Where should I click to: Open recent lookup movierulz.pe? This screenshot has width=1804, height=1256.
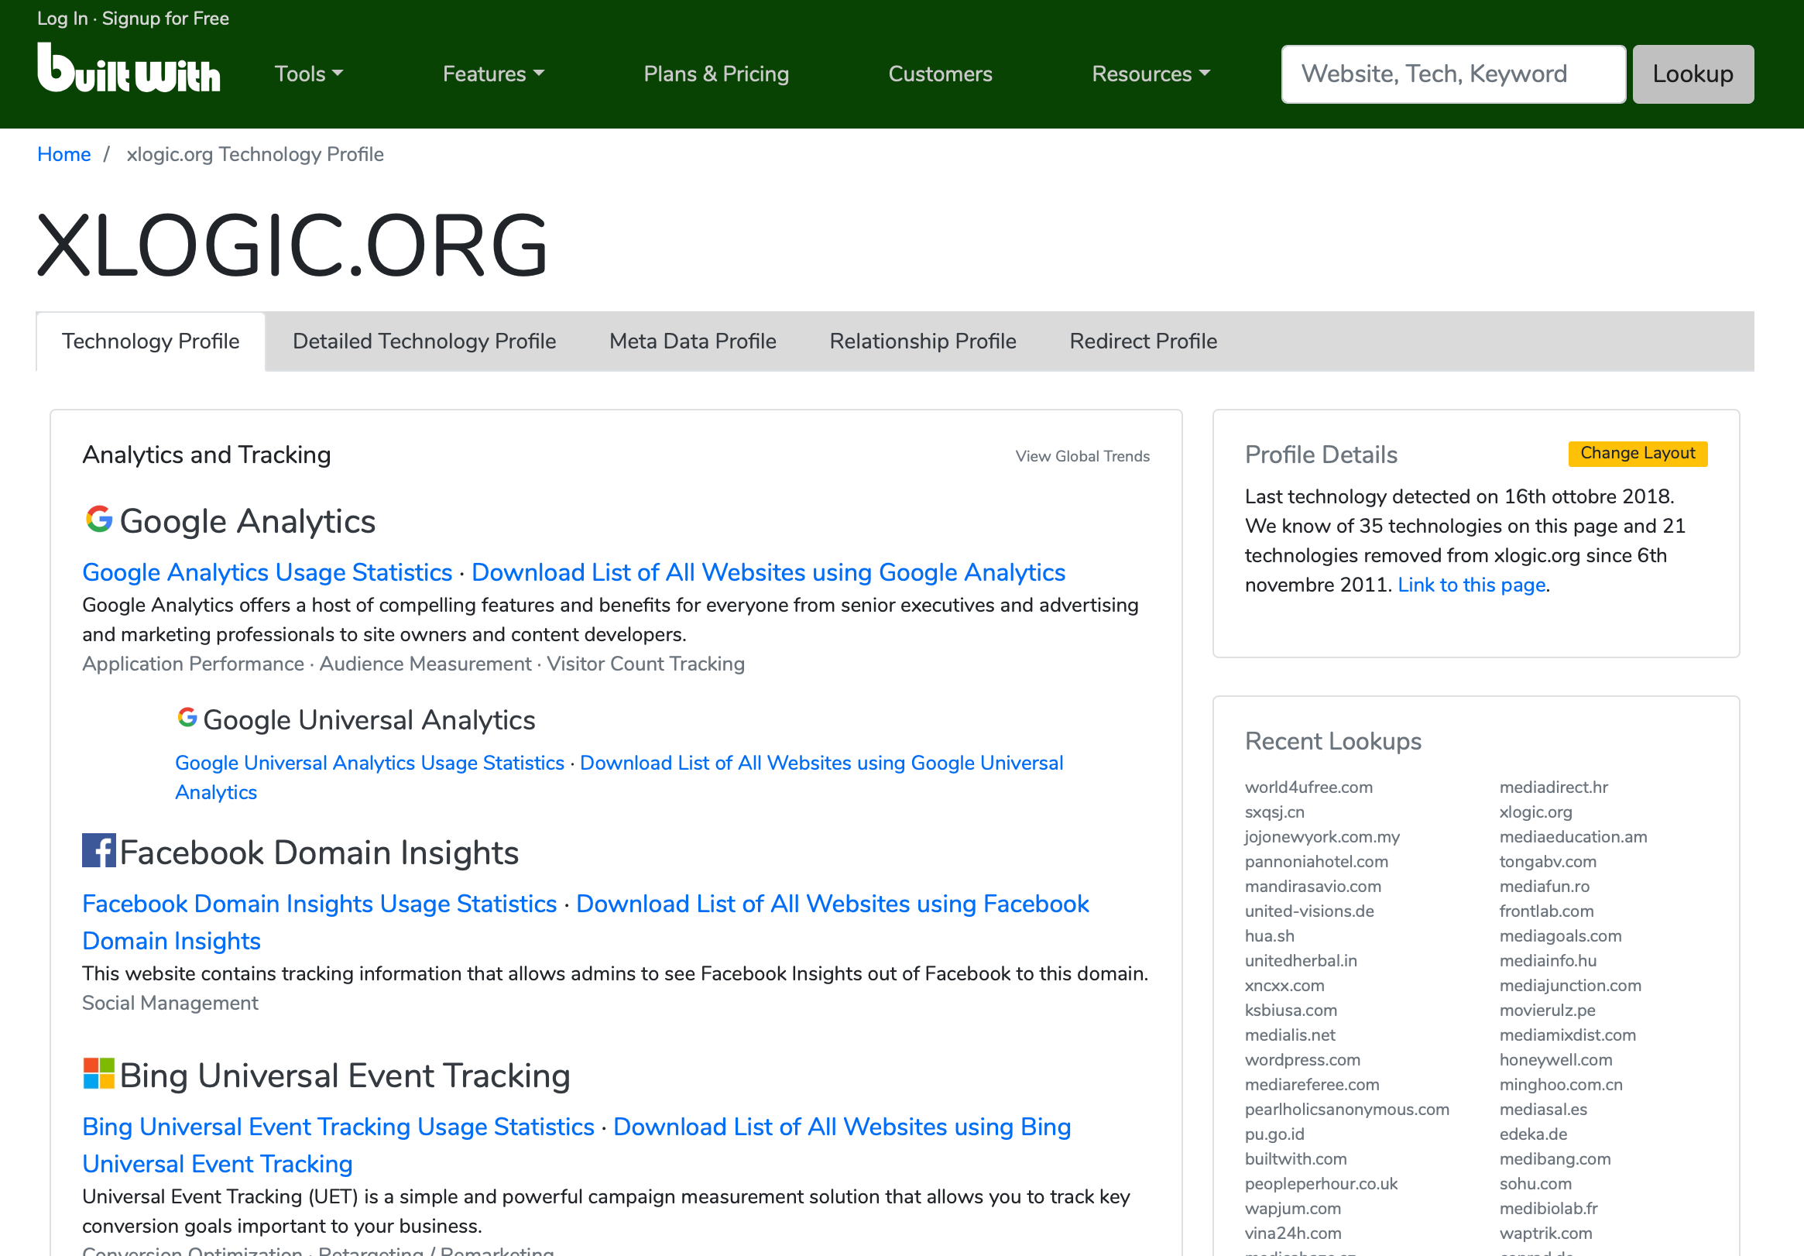pyautogui.click(x=1548, y=1010)
